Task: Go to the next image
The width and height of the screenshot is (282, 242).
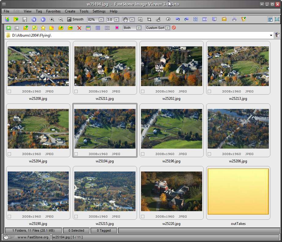Action: pyautogui.click(x=43, y=19)
